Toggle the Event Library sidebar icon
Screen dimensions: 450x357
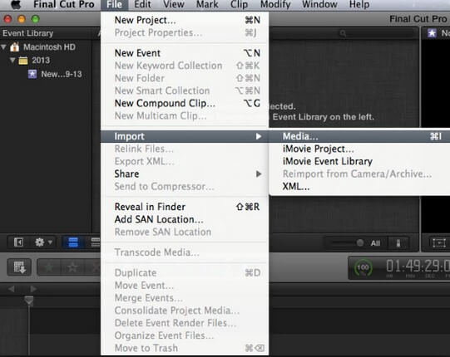click(x=18, y=242)
